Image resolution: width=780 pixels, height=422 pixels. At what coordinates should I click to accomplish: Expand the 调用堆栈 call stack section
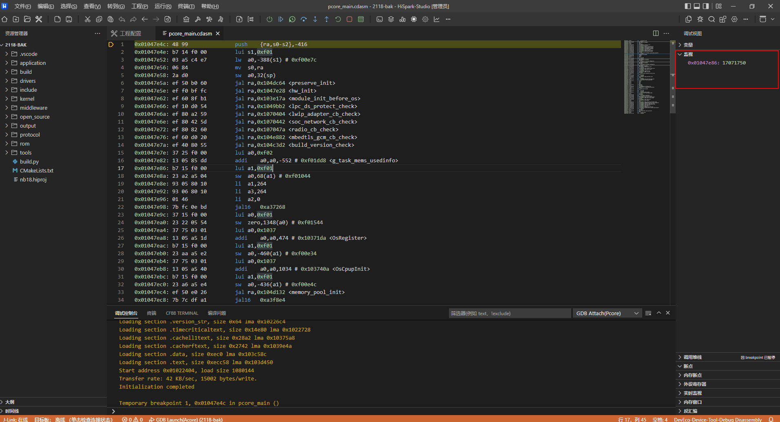click(692, 357)
